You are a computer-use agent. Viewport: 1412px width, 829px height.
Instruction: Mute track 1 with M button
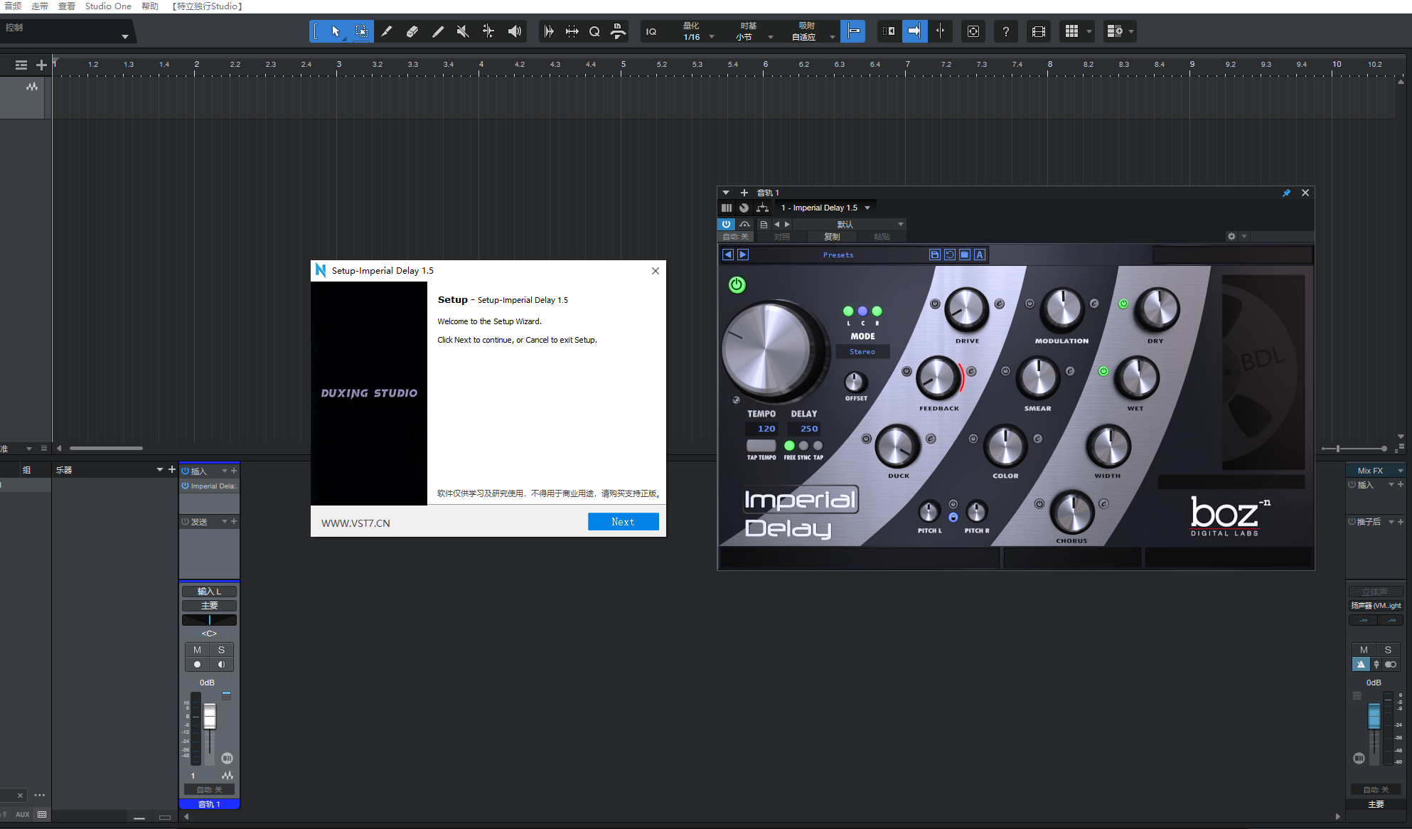(x=197, y=650)
